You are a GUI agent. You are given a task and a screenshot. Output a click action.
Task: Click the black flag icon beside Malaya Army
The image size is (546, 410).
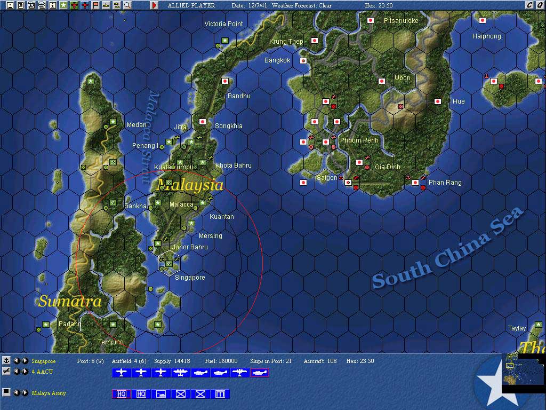pos(6,392)
